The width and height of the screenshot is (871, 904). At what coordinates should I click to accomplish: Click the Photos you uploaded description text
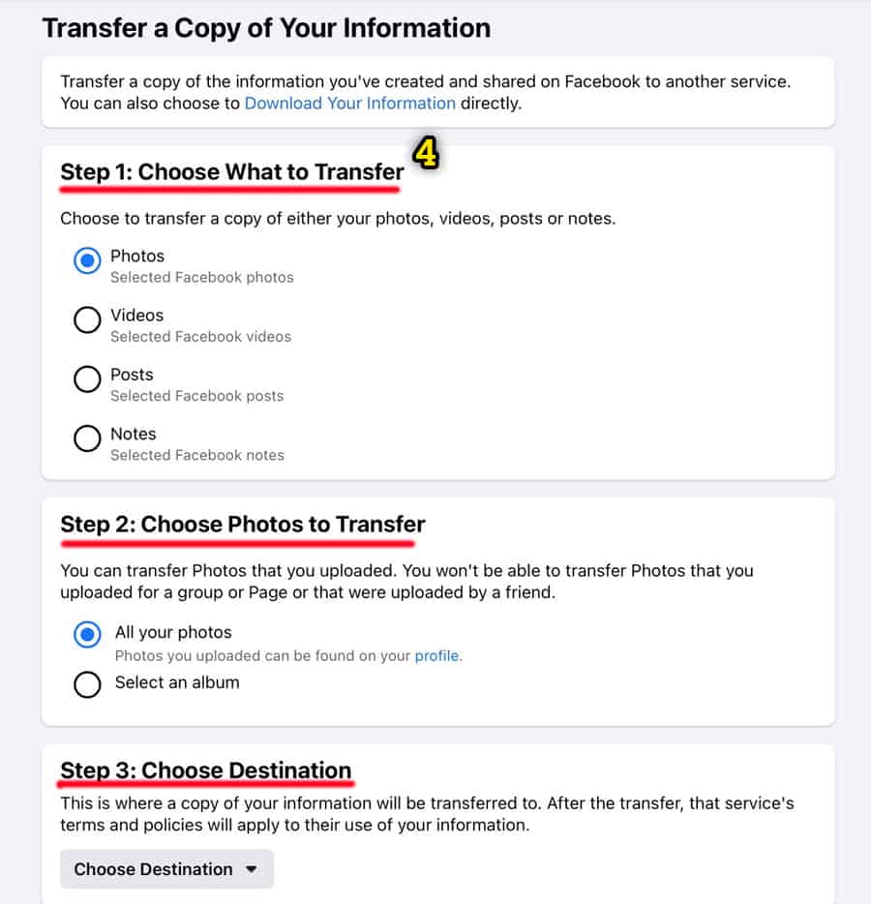coord(263,656)
